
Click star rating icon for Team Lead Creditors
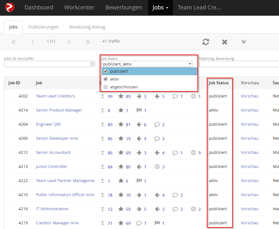tap(121, 96)
